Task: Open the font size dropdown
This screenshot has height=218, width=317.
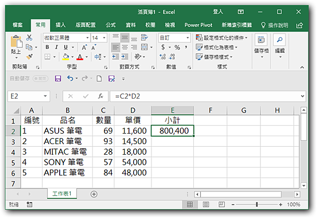Action: coord(104,38)
